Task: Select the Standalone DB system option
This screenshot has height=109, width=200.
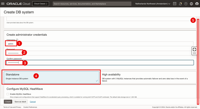Action: [x=51, y=77]
